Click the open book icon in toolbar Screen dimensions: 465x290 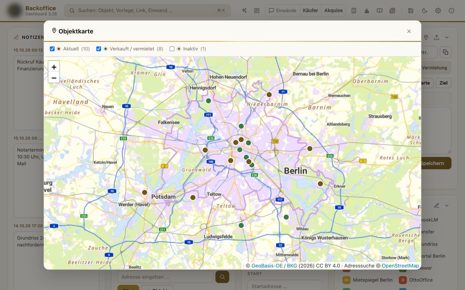click(x=379, y=11)
